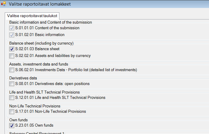This screenshot has height=134, width=209.
Task: Click the window title Valitse raportoitavat lomakkeet
Action: click(x=40, y=4)
